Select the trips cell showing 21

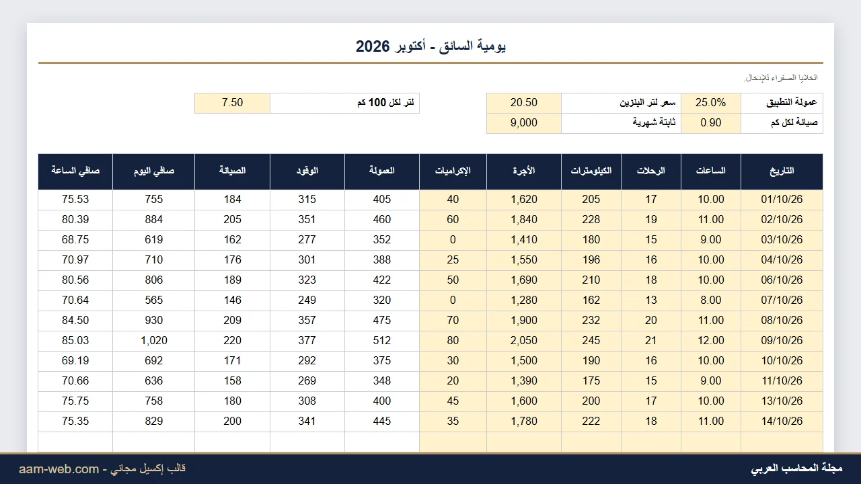tap(651, 341)
